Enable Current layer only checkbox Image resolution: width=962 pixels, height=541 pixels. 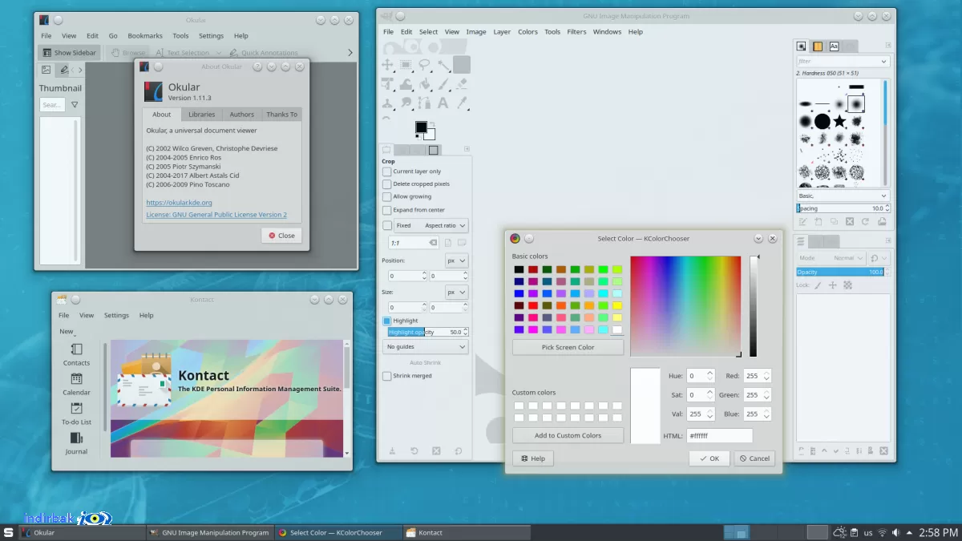pyautogui.click(x=387, y=172)
